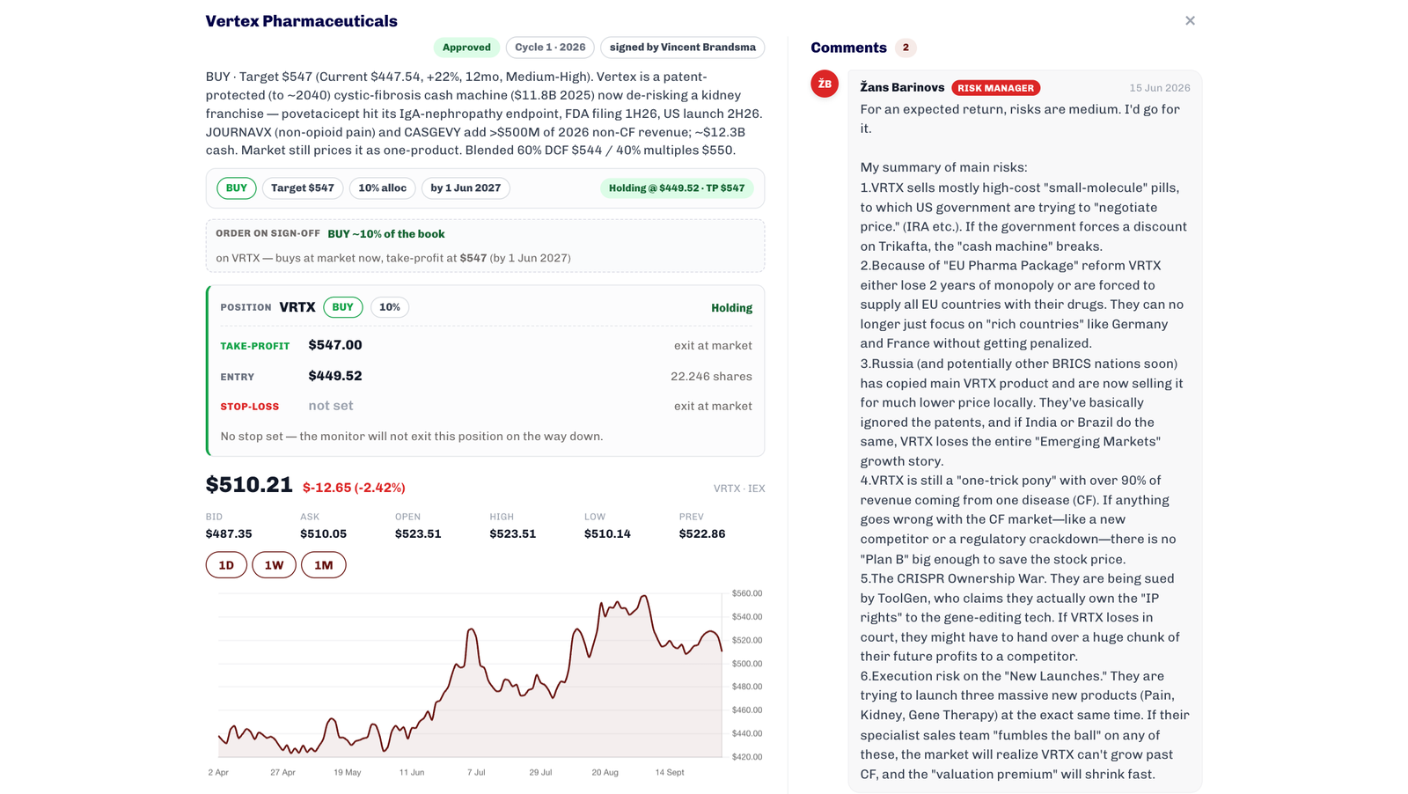The width and height of the screenshot is (1408, 794).
Task: Click the price change $-12.65 (-2.42%)
Action: pyautogui.click(x=354, y=488)
